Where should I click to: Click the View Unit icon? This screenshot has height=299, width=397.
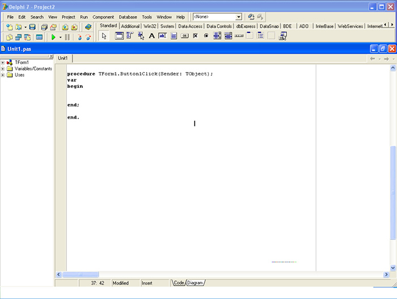click(x=10, y=37)
